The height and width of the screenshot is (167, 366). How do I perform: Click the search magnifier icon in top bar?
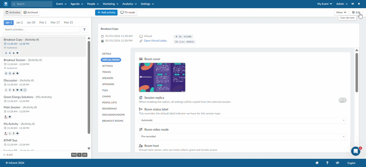14,4
